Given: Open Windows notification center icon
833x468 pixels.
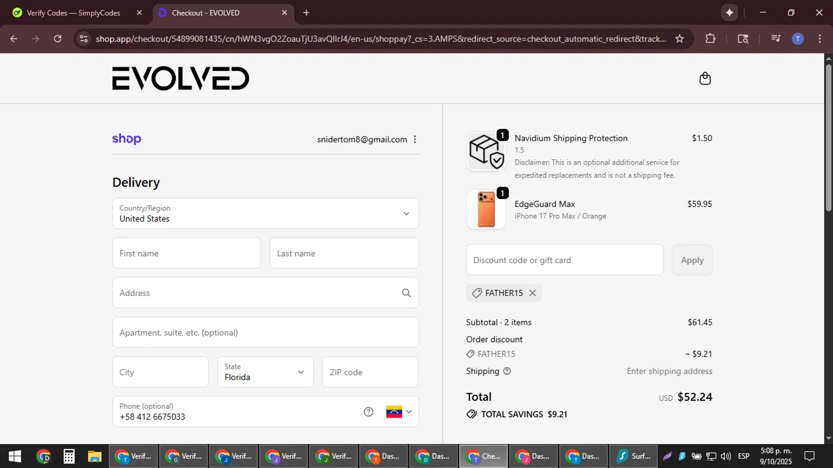Looking at the screenshot, I should pyautogui.click(x=810, y=456).
